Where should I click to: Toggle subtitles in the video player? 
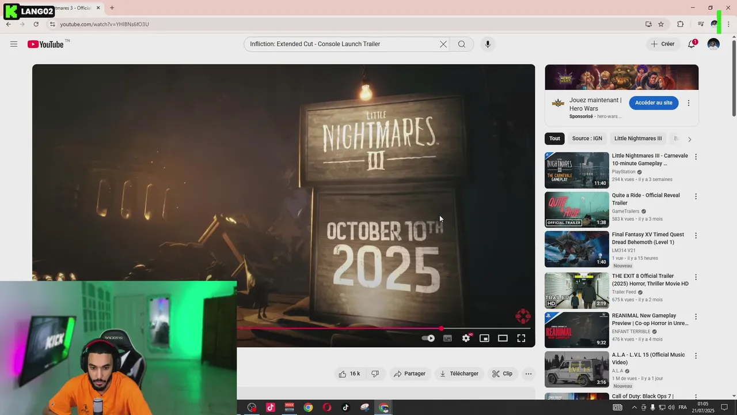tap(447, 338)
